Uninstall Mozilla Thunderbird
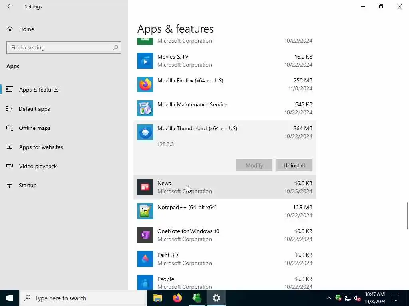 (x=294, y=165)
